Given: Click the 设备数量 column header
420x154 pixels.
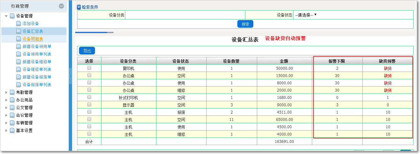Looking at the screenshot, I should pyautogui.click(x=232, y=61).
